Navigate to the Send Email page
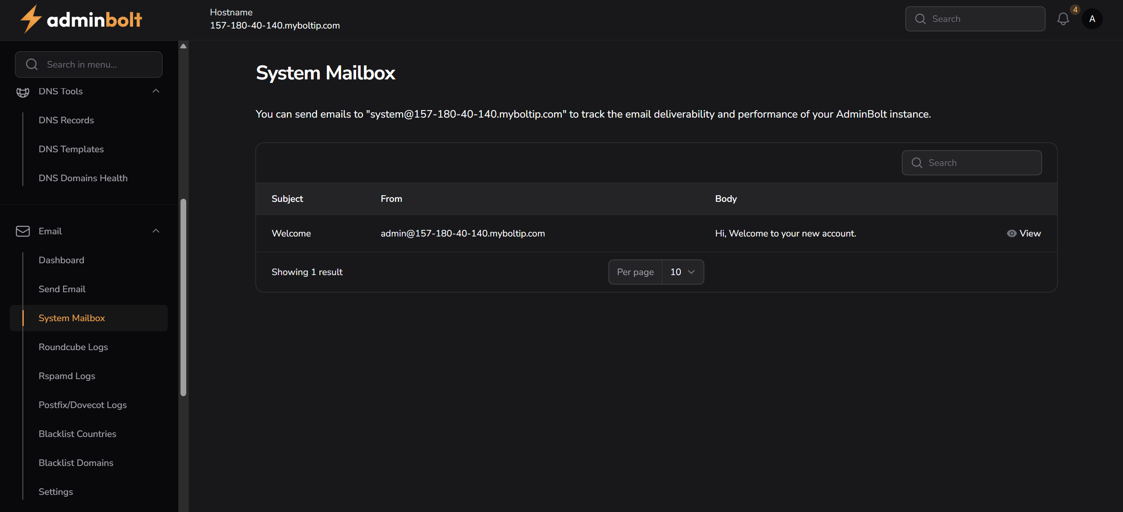The width and height of the screenshot is (1123, 512). point(62,289)
